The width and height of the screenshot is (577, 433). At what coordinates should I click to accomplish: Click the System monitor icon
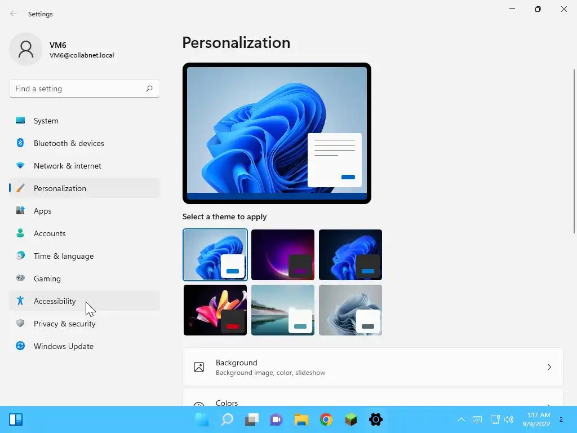20,120
